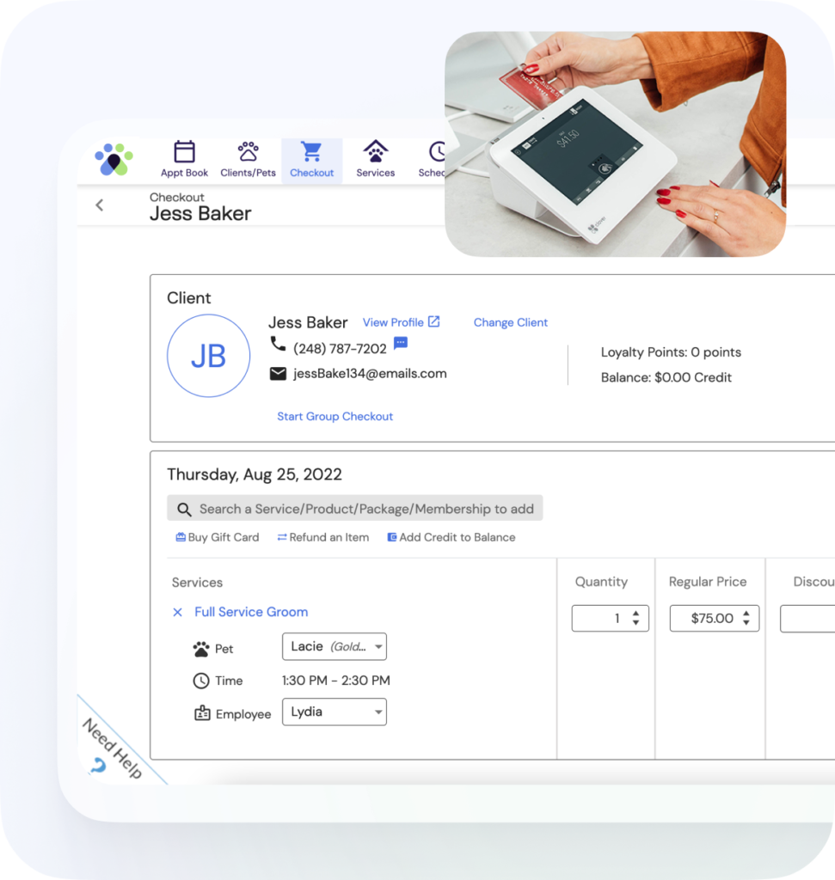
Task: Click the text message icon by phone number
Action: click(401, 344)
